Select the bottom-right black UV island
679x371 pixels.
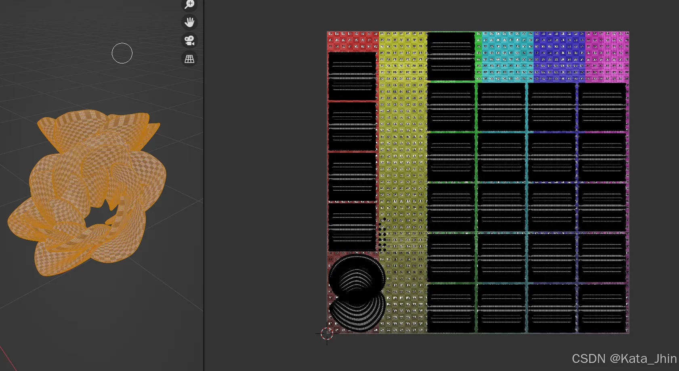click(x=602, y=308)
